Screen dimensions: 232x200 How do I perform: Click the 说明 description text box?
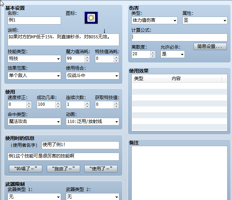pyautogui.click(x=63, y=40)
